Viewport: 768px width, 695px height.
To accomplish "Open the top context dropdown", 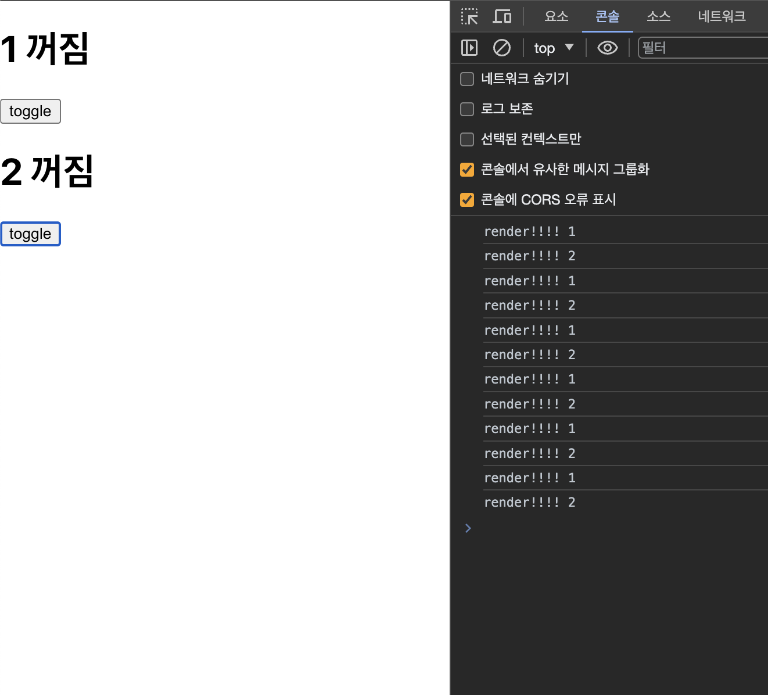I will pos(554,48).
